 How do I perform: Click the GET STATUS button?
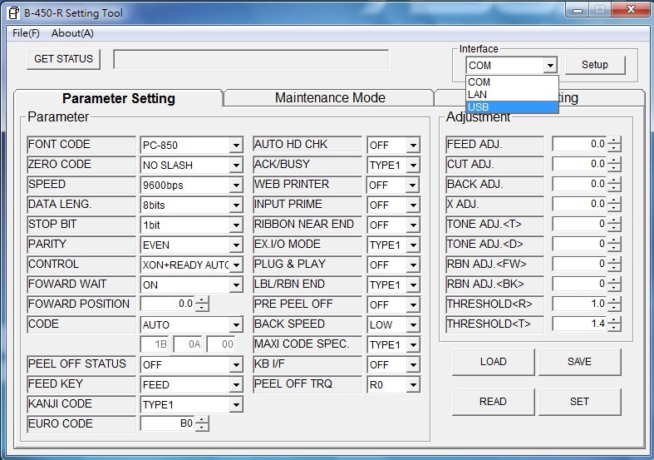64,59
